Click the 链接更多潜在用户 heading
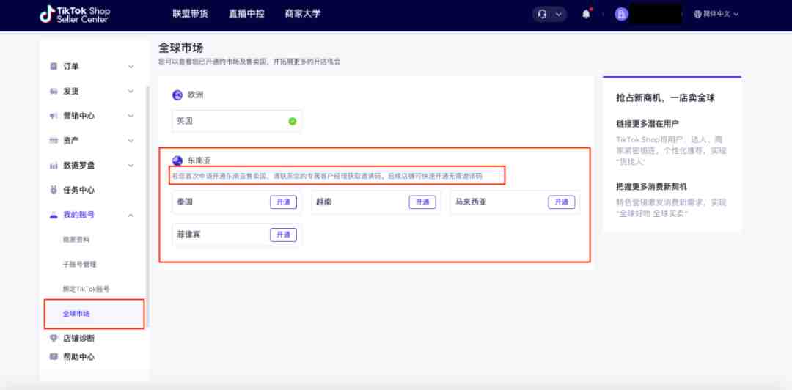The height and width of the screenshot is (390, 792). click(648, 123)
